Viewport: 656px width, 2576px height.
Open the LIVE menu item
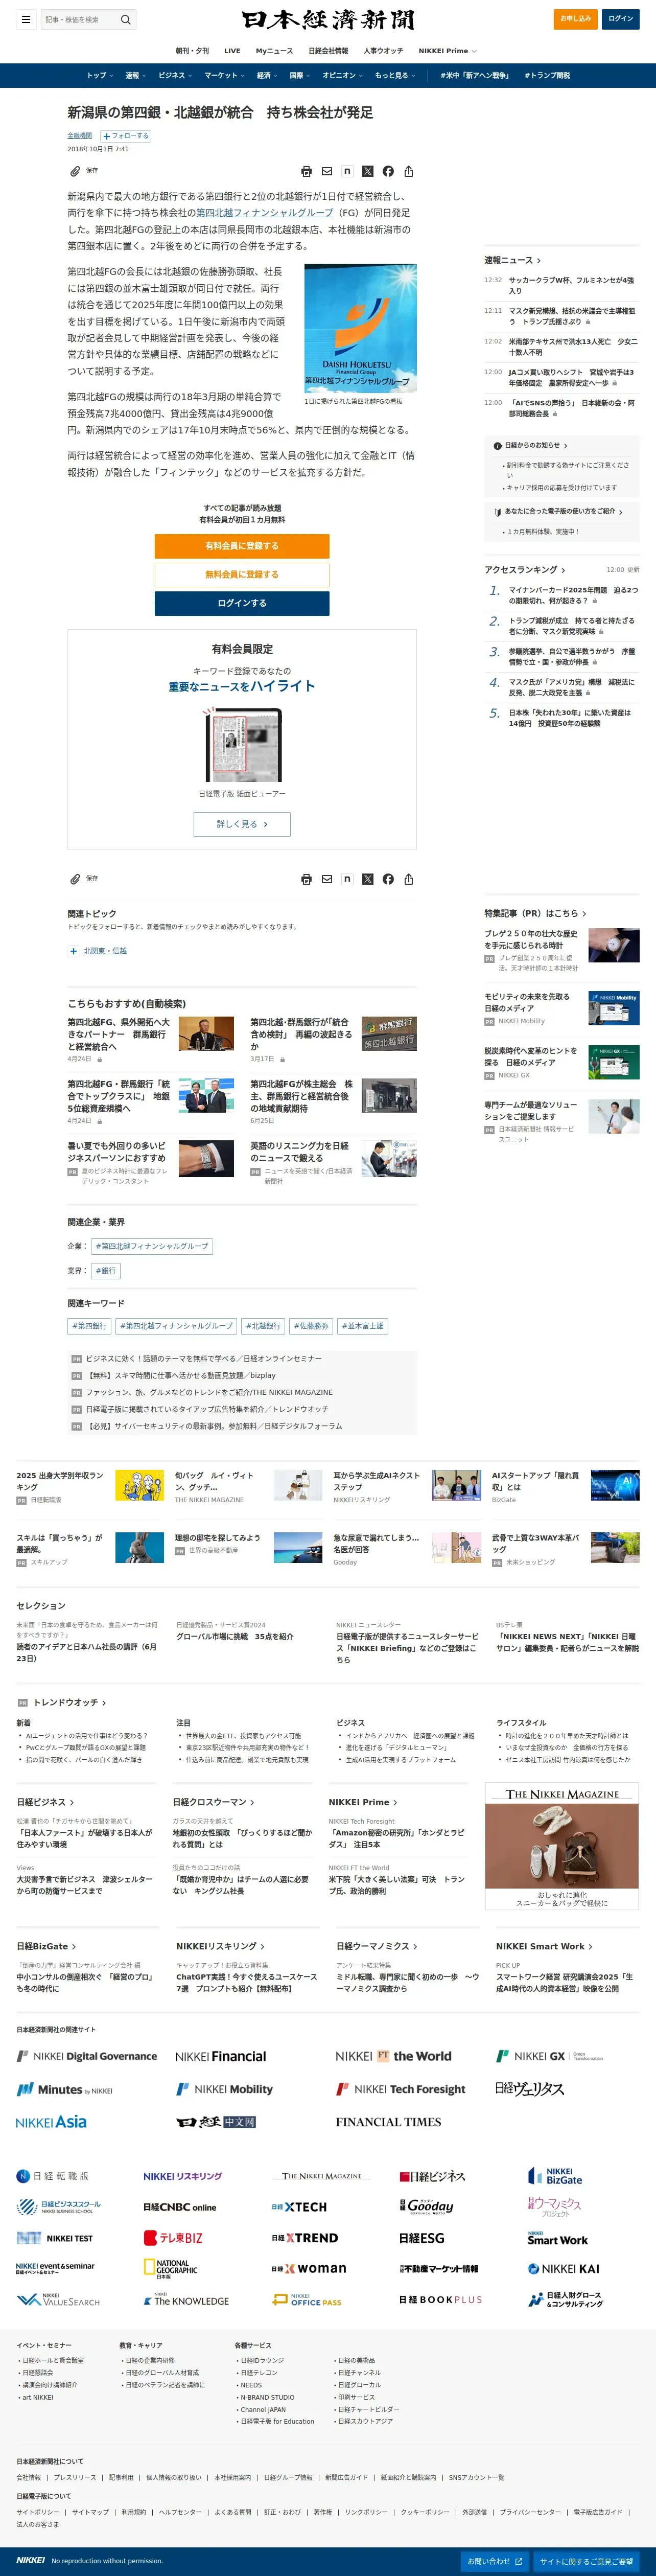pos(232,51)
